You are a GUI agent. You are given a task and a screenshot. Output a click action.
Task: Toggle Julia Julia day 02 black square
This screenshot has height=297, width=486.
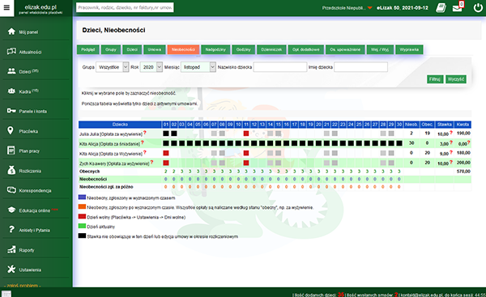[174, 134]
